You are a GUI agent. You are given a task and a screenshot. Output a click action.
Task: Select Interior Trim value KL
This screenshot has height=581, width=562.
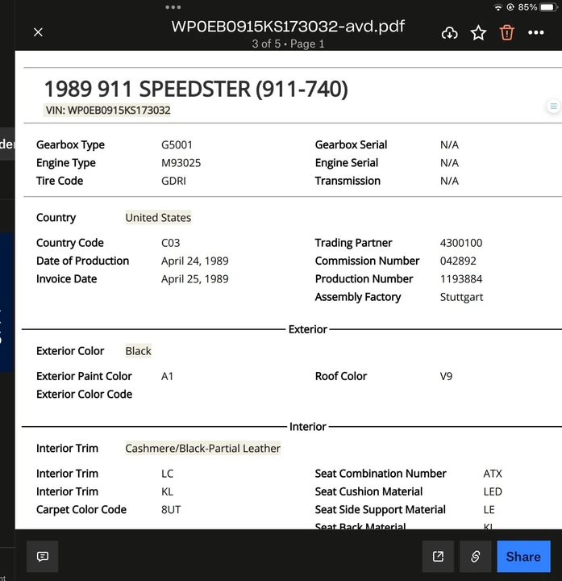pyautogui.click(x=167, y=491)
